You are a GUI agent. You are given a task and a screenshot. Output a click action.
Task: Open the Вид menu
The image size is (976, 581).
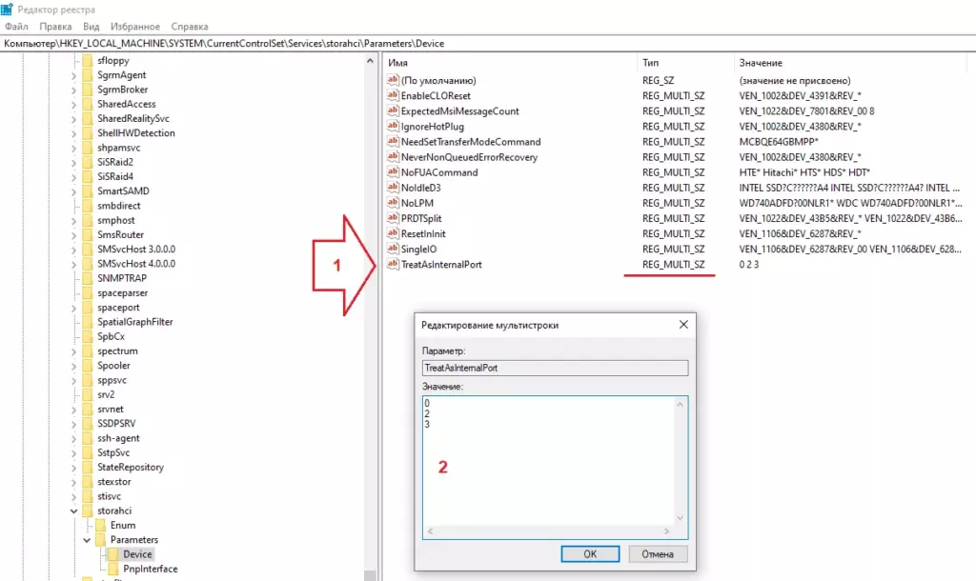(x=91, y=27)
